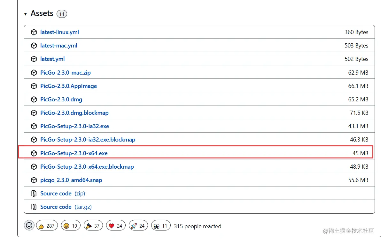Click the '62.9 MB' size value
Screen dimensions: 381x241
358,73
